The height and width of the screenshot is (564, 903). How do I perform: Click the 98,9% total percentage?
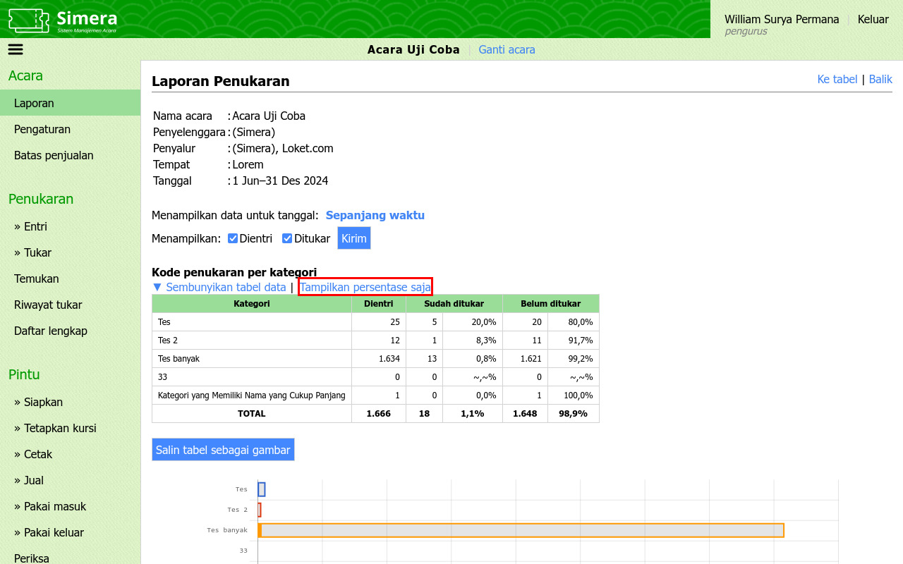click(x=574, y=414)
